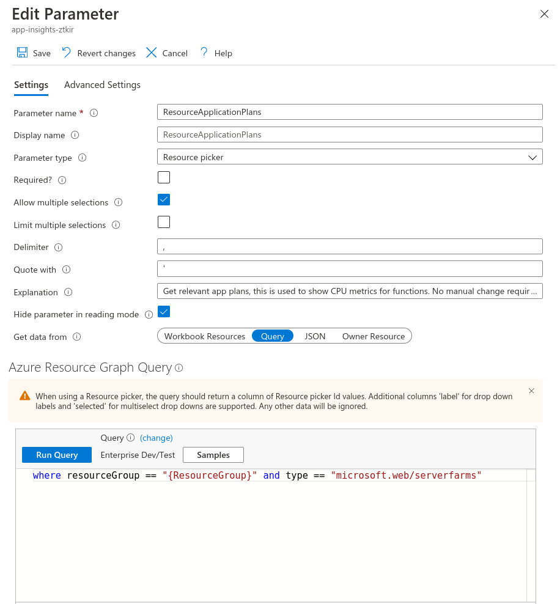Image resolution: width=560 pixels, height=604 pixels.
Task: Click info icon next to Parameter name
Action: (x=94, y=113)
